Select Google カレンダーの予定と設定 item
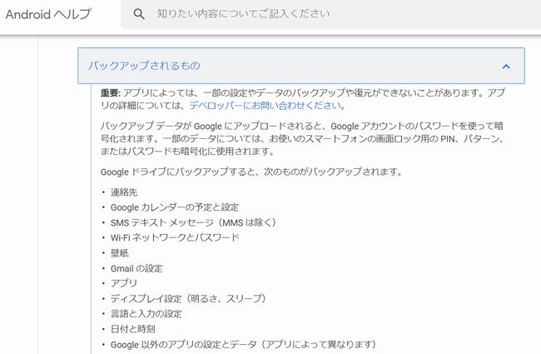The width and height of the screenshot is (541, 354). tap(175, 207)
